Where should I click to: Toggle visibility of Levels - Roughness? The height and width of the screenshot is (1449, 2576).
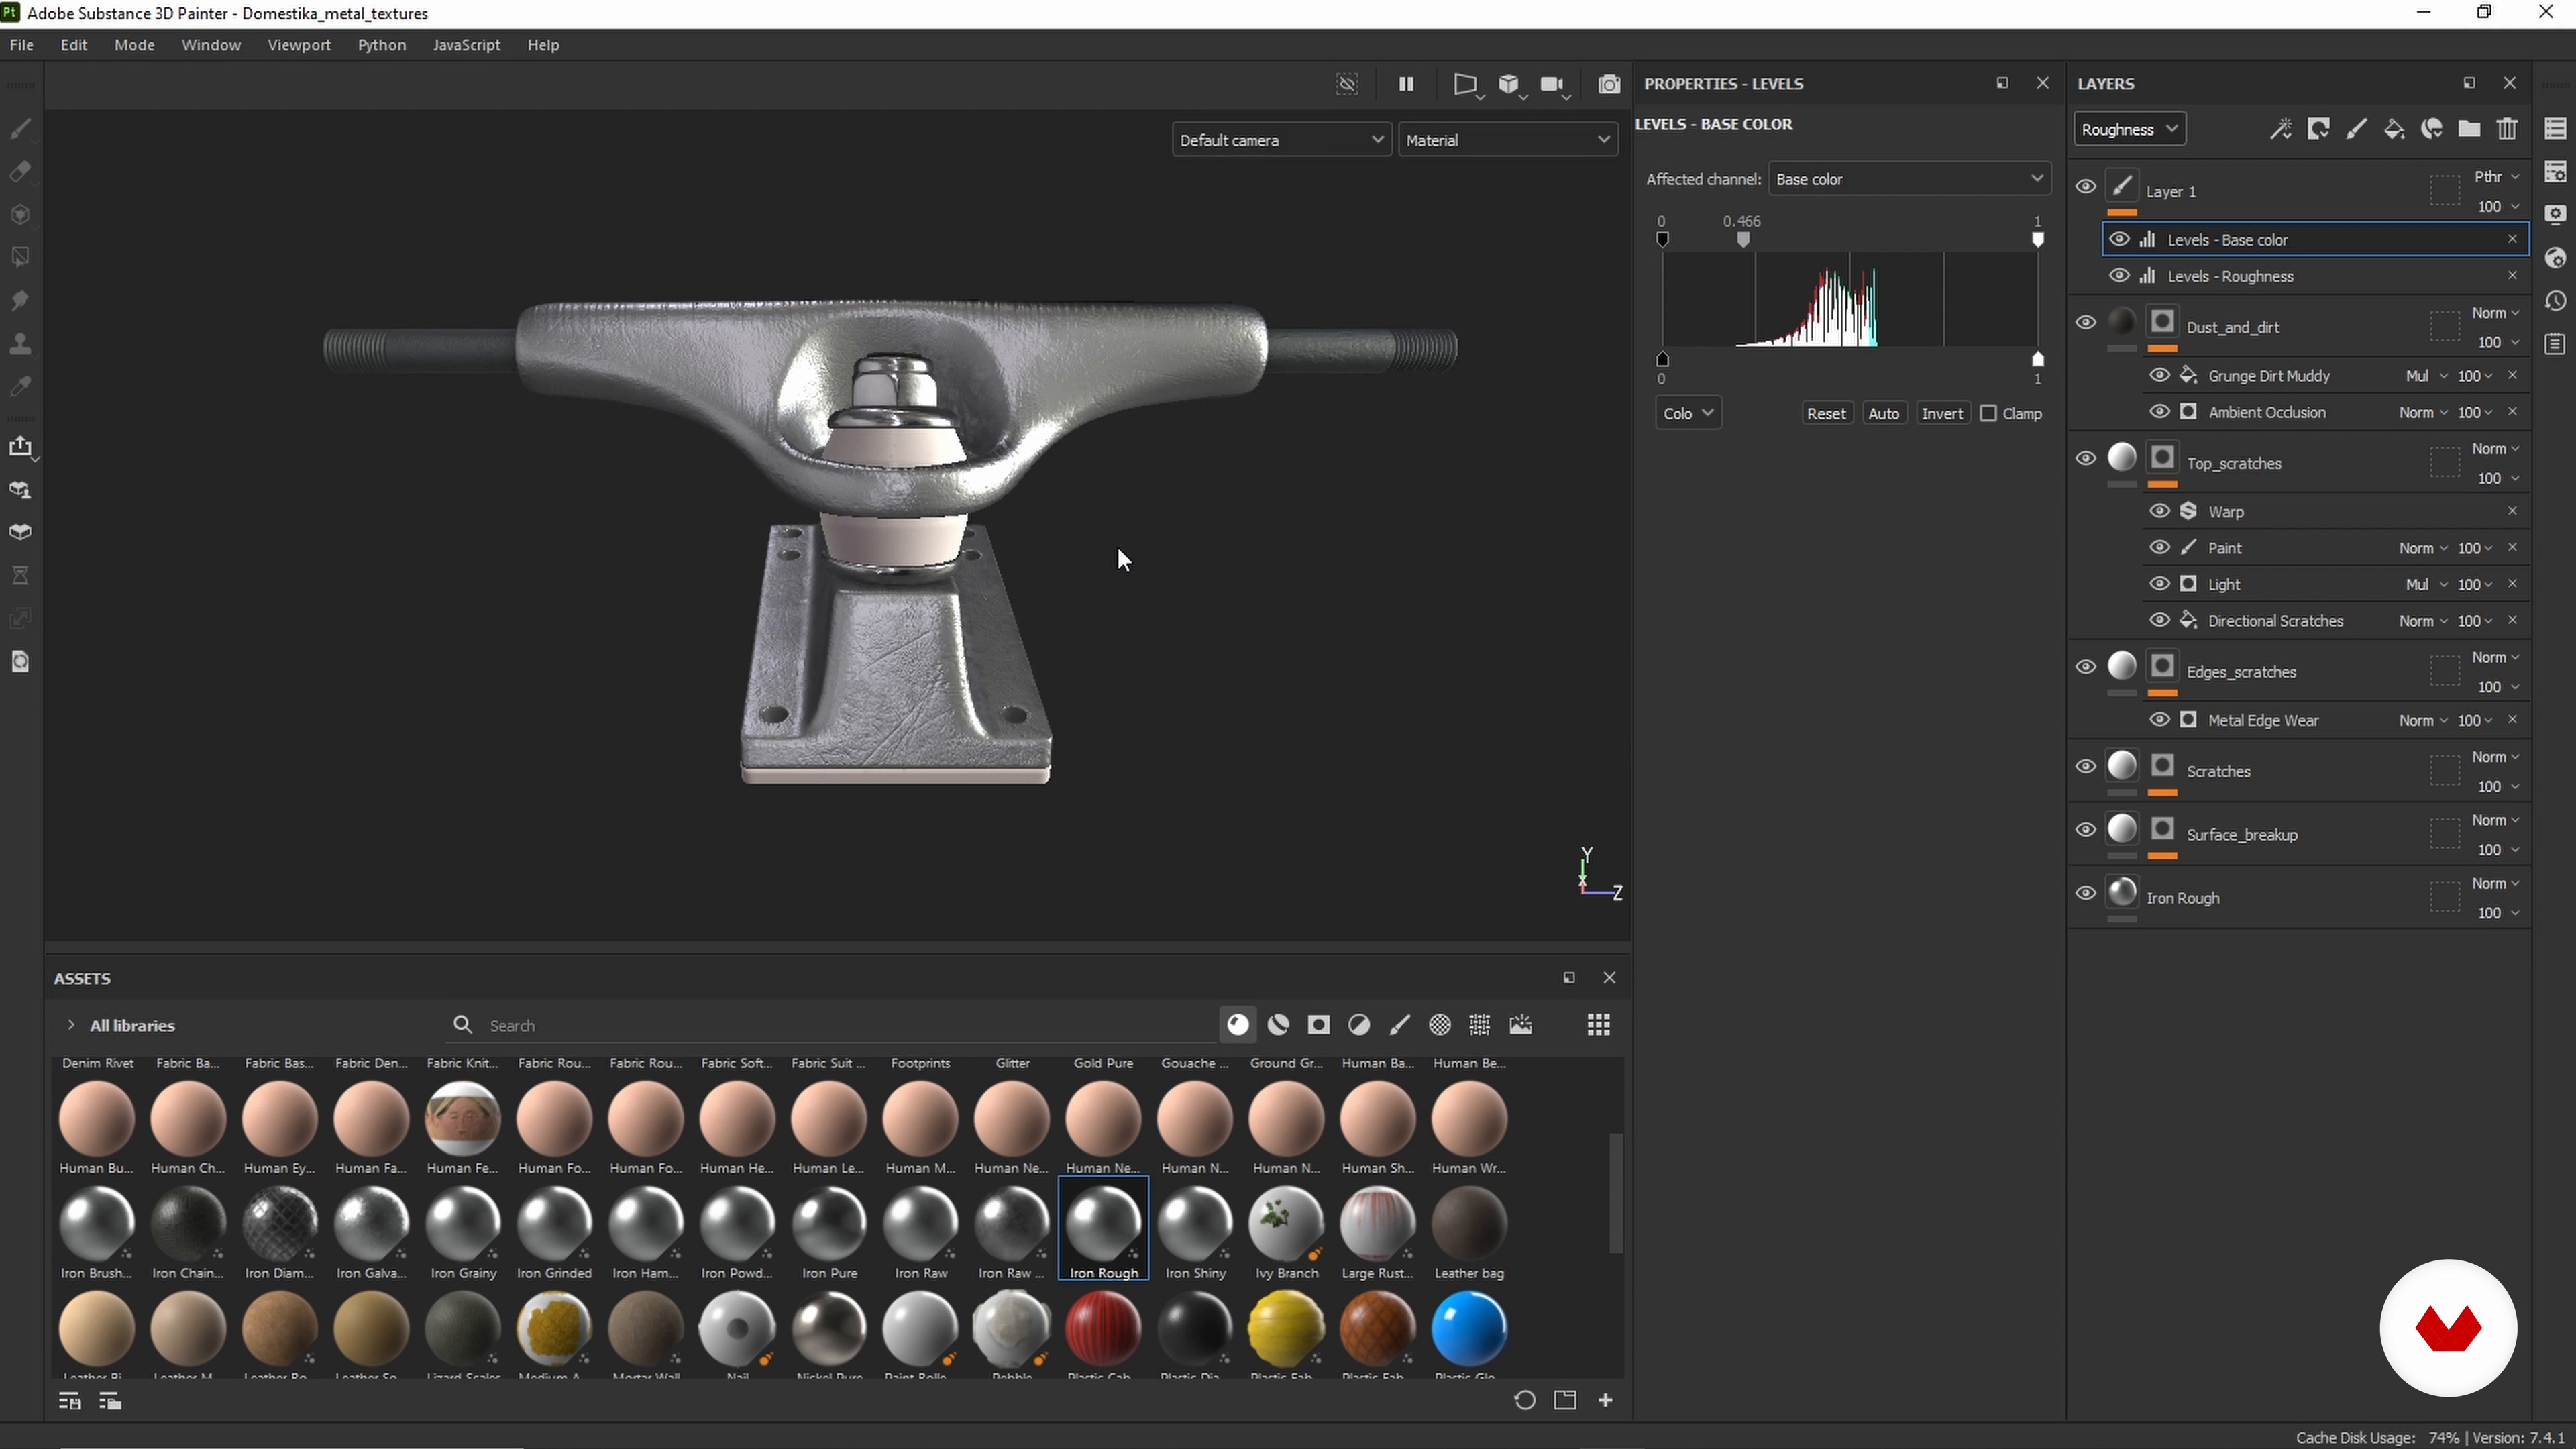pos(2118,276)
